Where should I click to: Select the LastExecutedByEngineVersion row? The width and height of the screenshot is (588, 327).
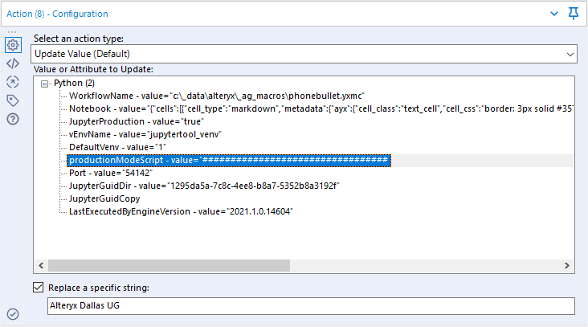181,211
